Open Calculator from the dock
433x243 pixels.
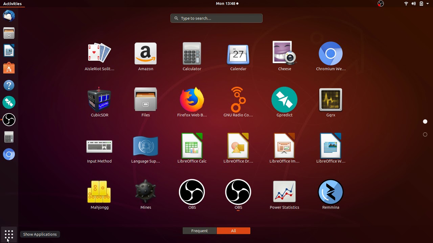point(9,137)
